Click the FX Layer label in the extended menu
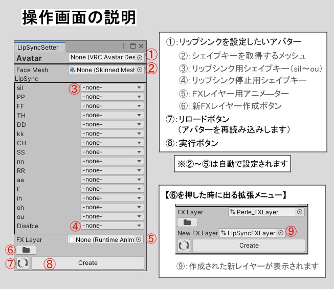Screen dimensions: 334x289 click(190, 212)
